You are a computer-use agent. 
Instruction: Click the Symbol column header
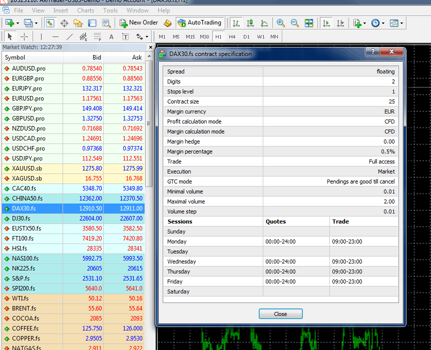pyautogui.click(x=33, y=57)
